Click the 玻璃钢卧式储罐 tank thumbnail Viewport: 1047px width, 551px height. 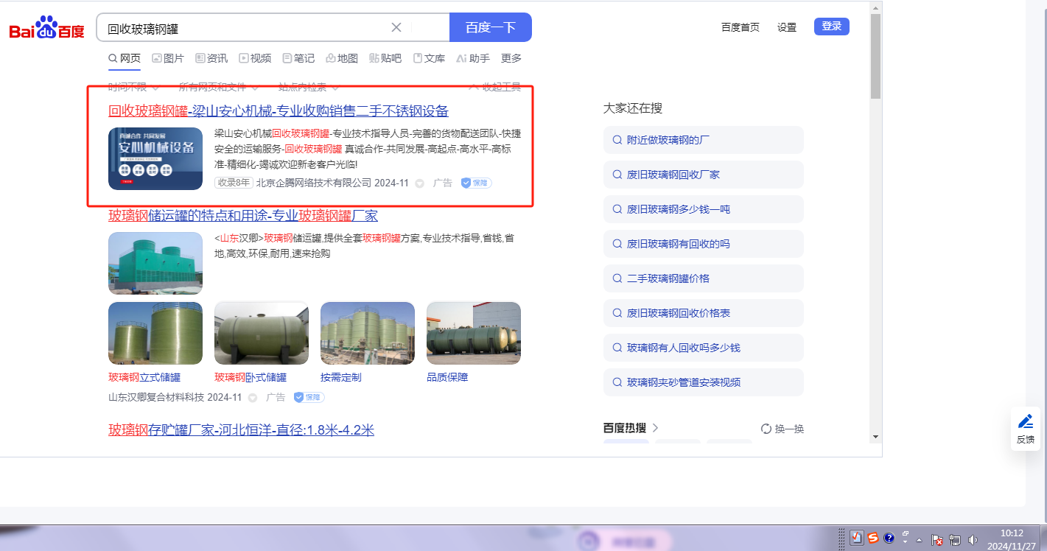[x=262, y=333]
